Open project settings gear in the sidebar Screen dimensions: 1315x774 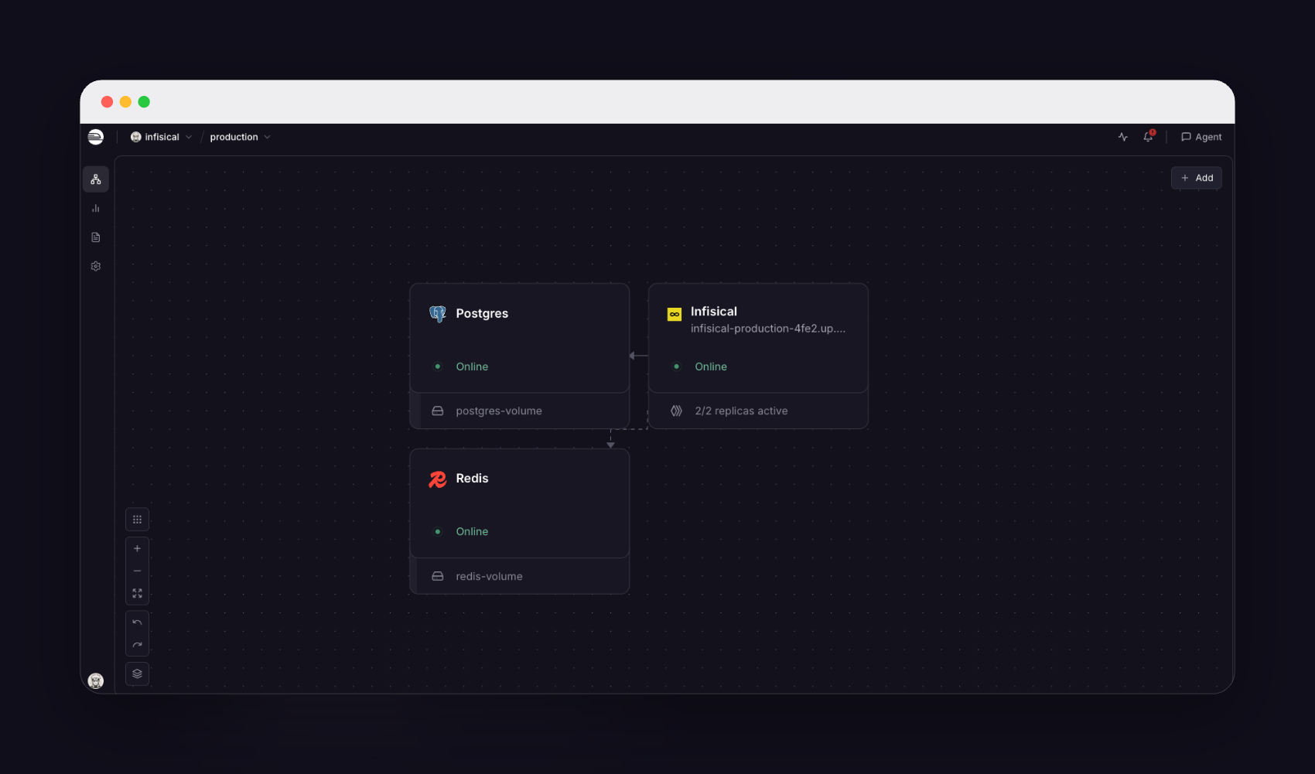(x=96, y=266)
